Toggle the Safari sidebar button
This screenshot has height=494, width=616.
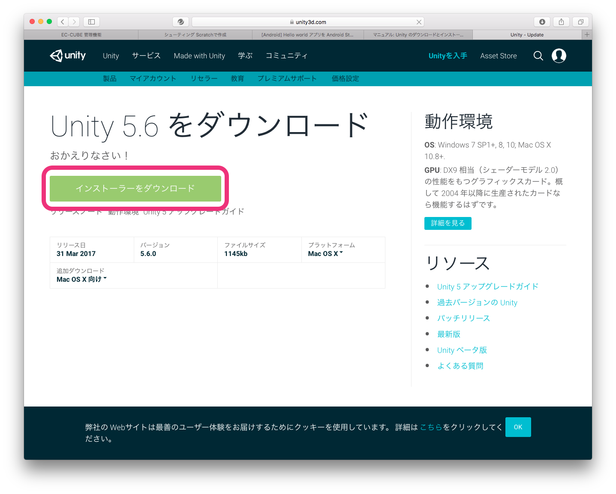pyautogui.click(x=91, y=21)
